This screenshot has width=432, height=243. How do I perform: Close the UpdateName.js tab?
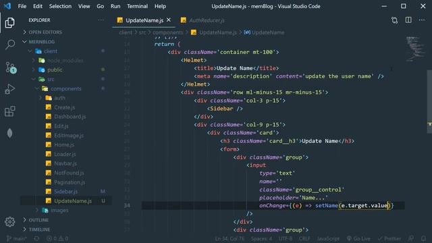[169, 20]
